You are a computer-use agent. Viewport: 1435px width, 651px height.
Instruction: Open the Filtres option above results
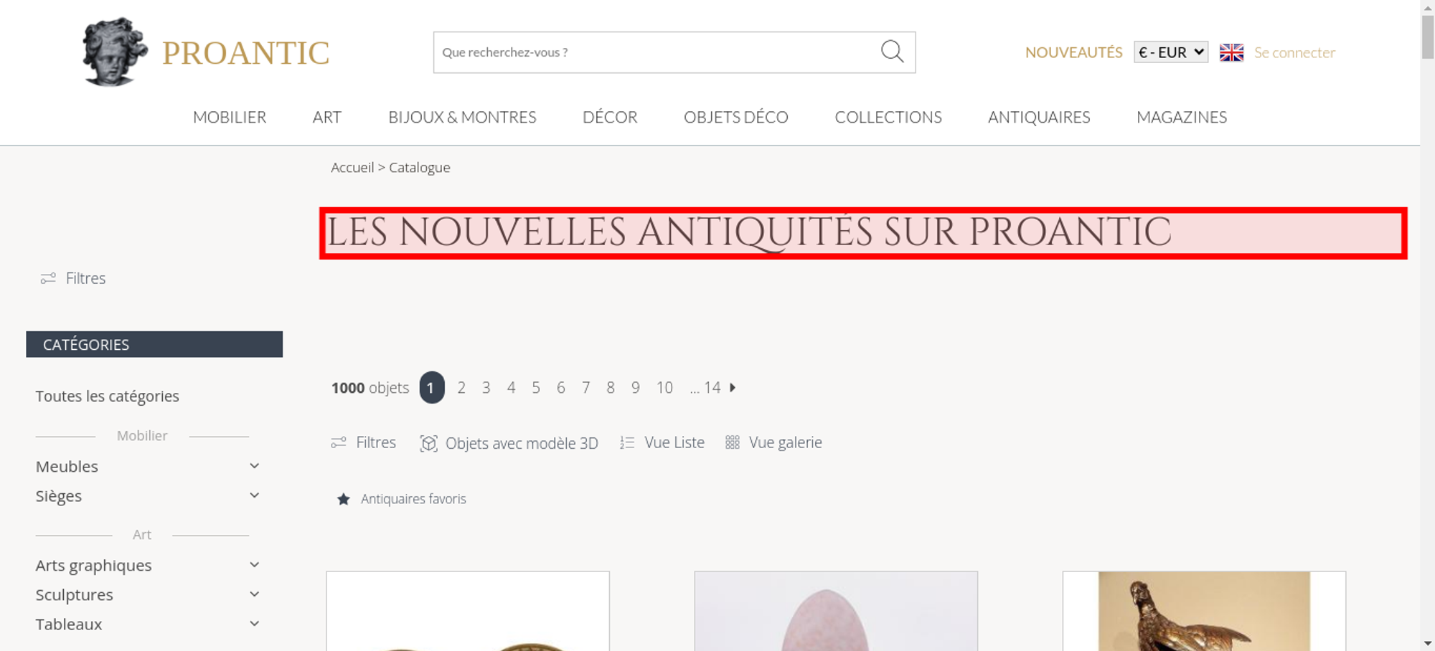(x=364, y=442)
